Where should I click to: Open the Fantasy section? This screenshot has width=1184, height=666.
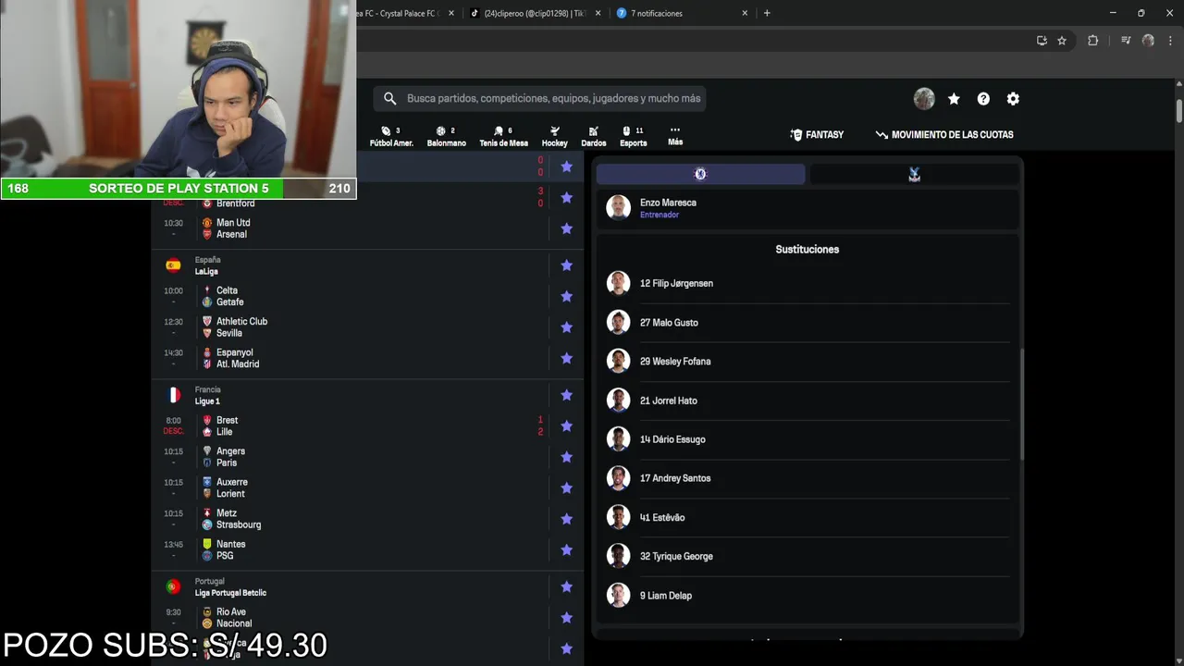coord(817,135)
